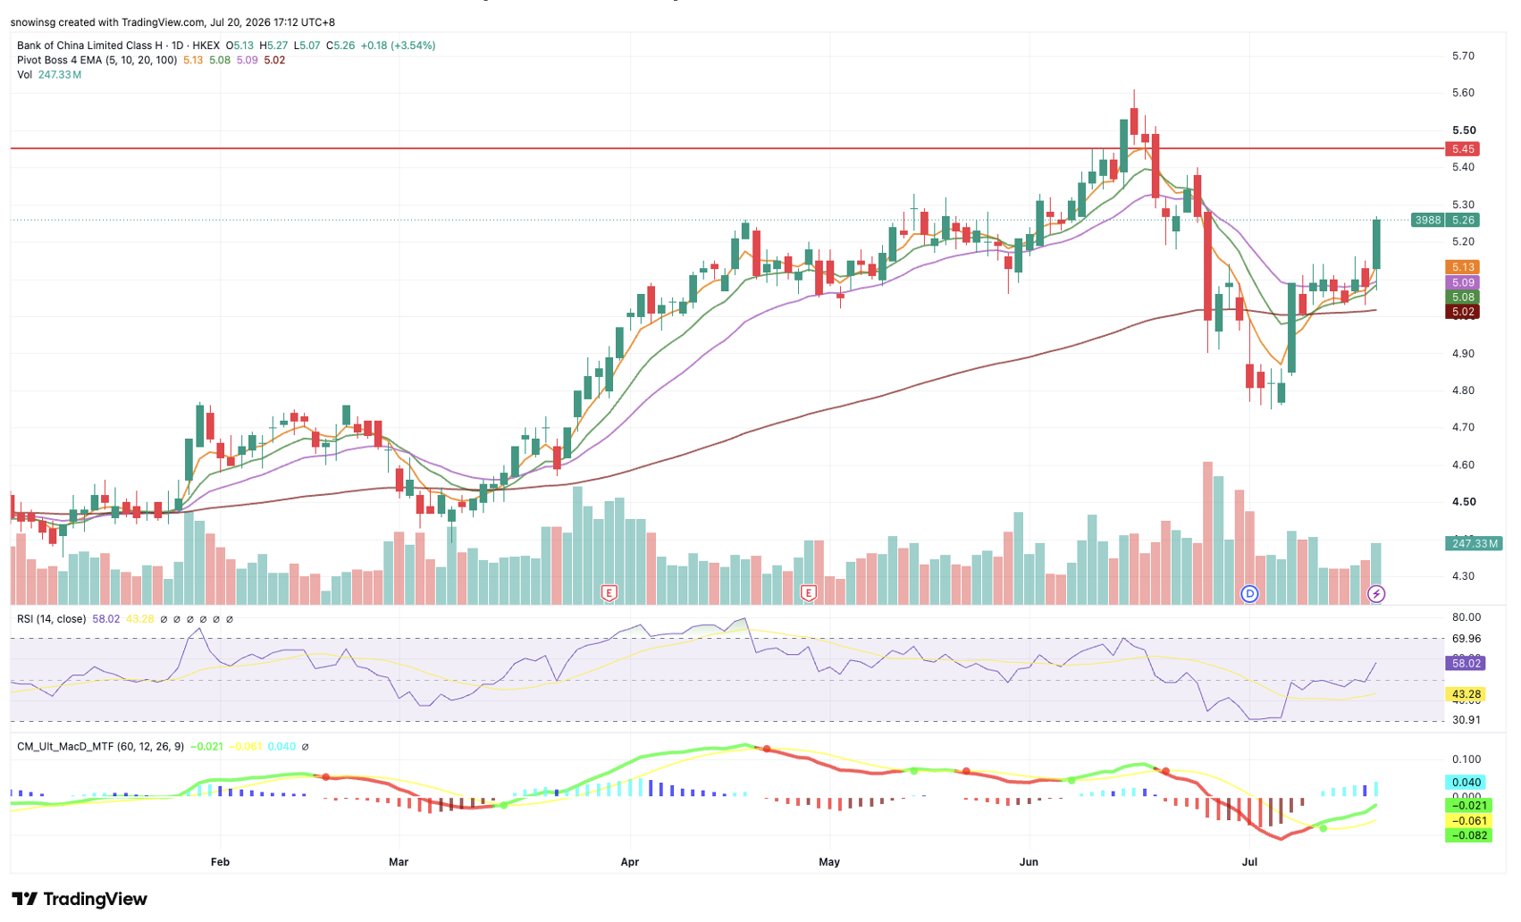Click the 3988 countdown label on price axis
Viewport: 1521px width, 922px height.
[x=1428, y=220]
